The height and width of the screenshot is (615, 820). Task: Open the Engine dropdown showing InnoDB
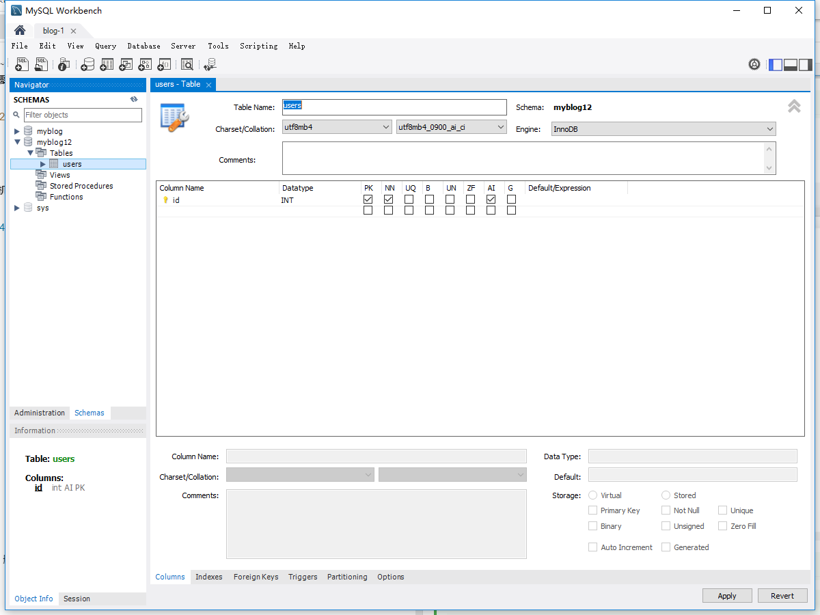663,128
